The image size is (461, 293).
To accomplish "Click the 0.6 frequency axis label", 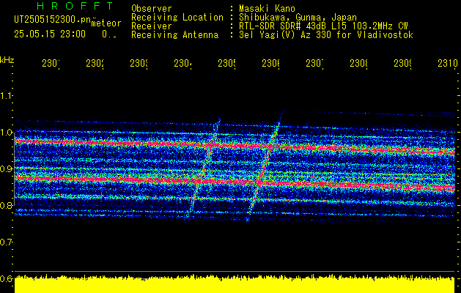I will point(6,278).
